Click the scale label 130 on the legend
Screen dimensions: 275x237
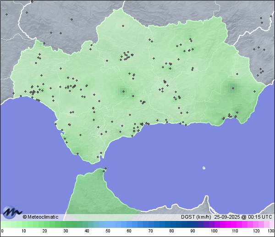270,231
